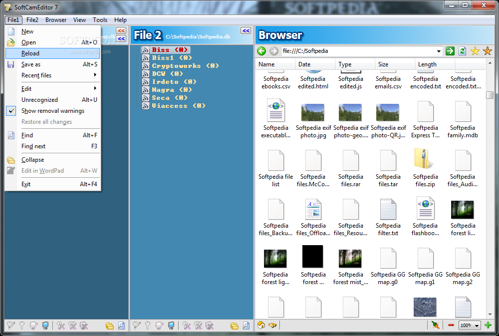Click the edit key icon in File 2 toolbar
This screenshot has width=499, height=336.
point(136,326)
